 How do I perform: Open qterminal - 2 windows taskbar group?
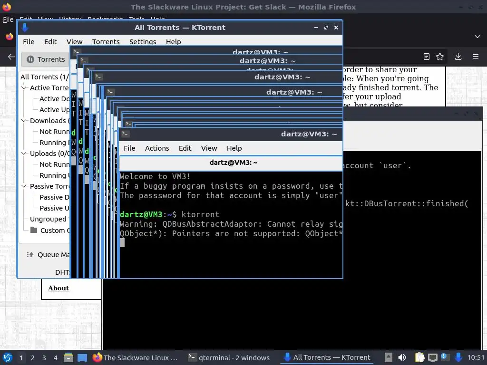(x=230, y=357)
